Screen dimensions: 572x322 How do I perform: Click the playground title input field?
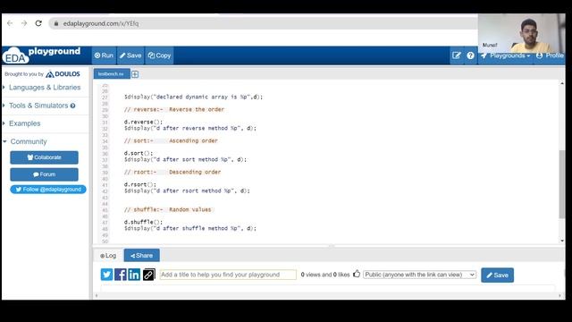[x=228, y=275]
